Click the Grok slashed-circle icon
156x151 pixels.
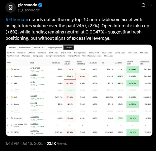[143, 5]
